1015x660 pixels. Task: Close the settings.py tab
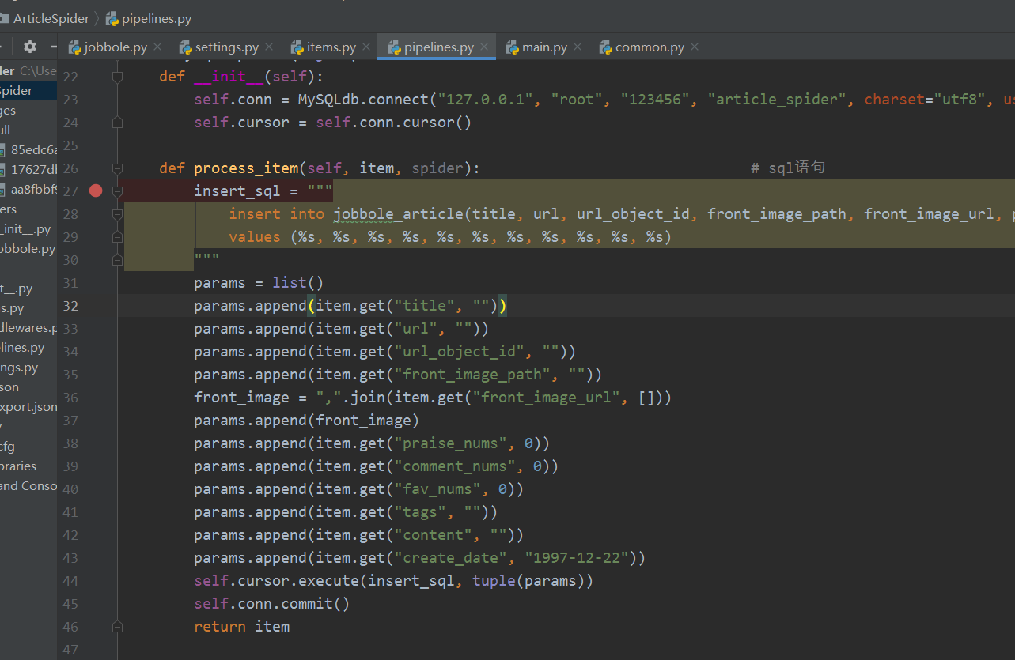(x=268, y=47)
